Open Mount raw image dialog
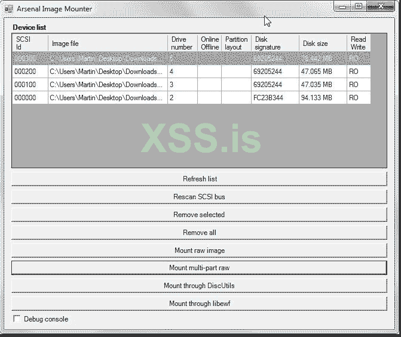 click(x=199, y=250)
